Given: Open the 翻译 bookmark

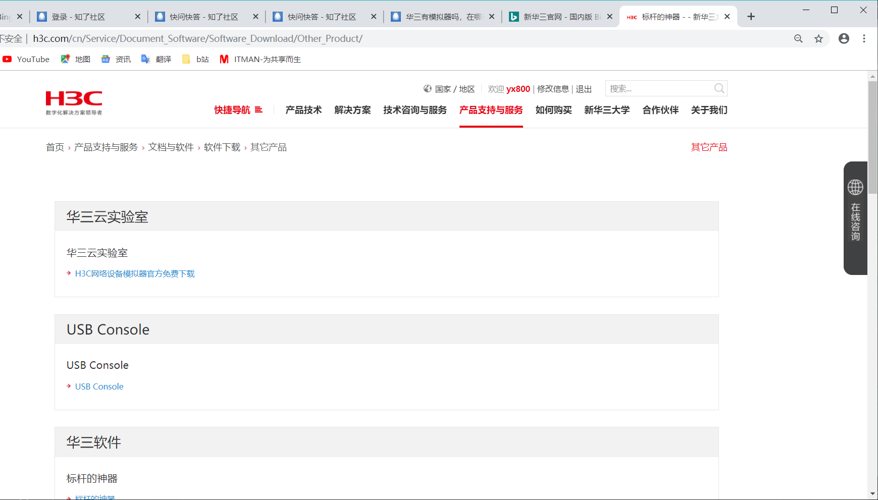Looking at the screenshot, I should [156, 59].
